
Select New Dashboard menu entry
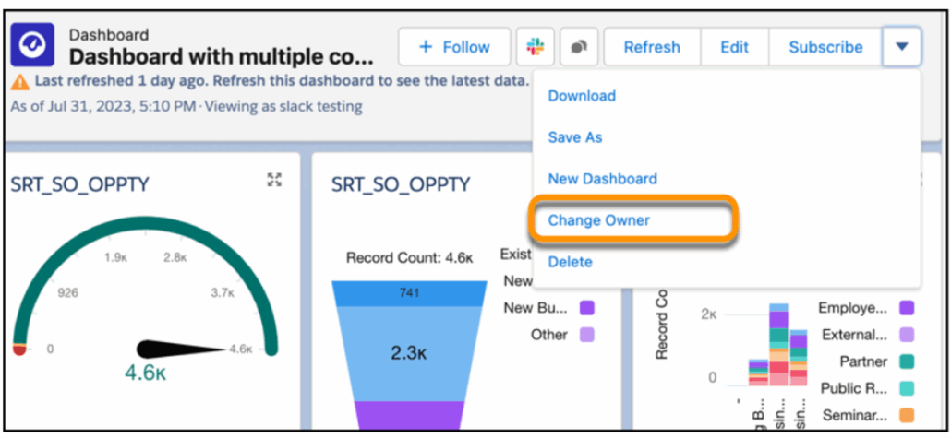coord(602,179)
